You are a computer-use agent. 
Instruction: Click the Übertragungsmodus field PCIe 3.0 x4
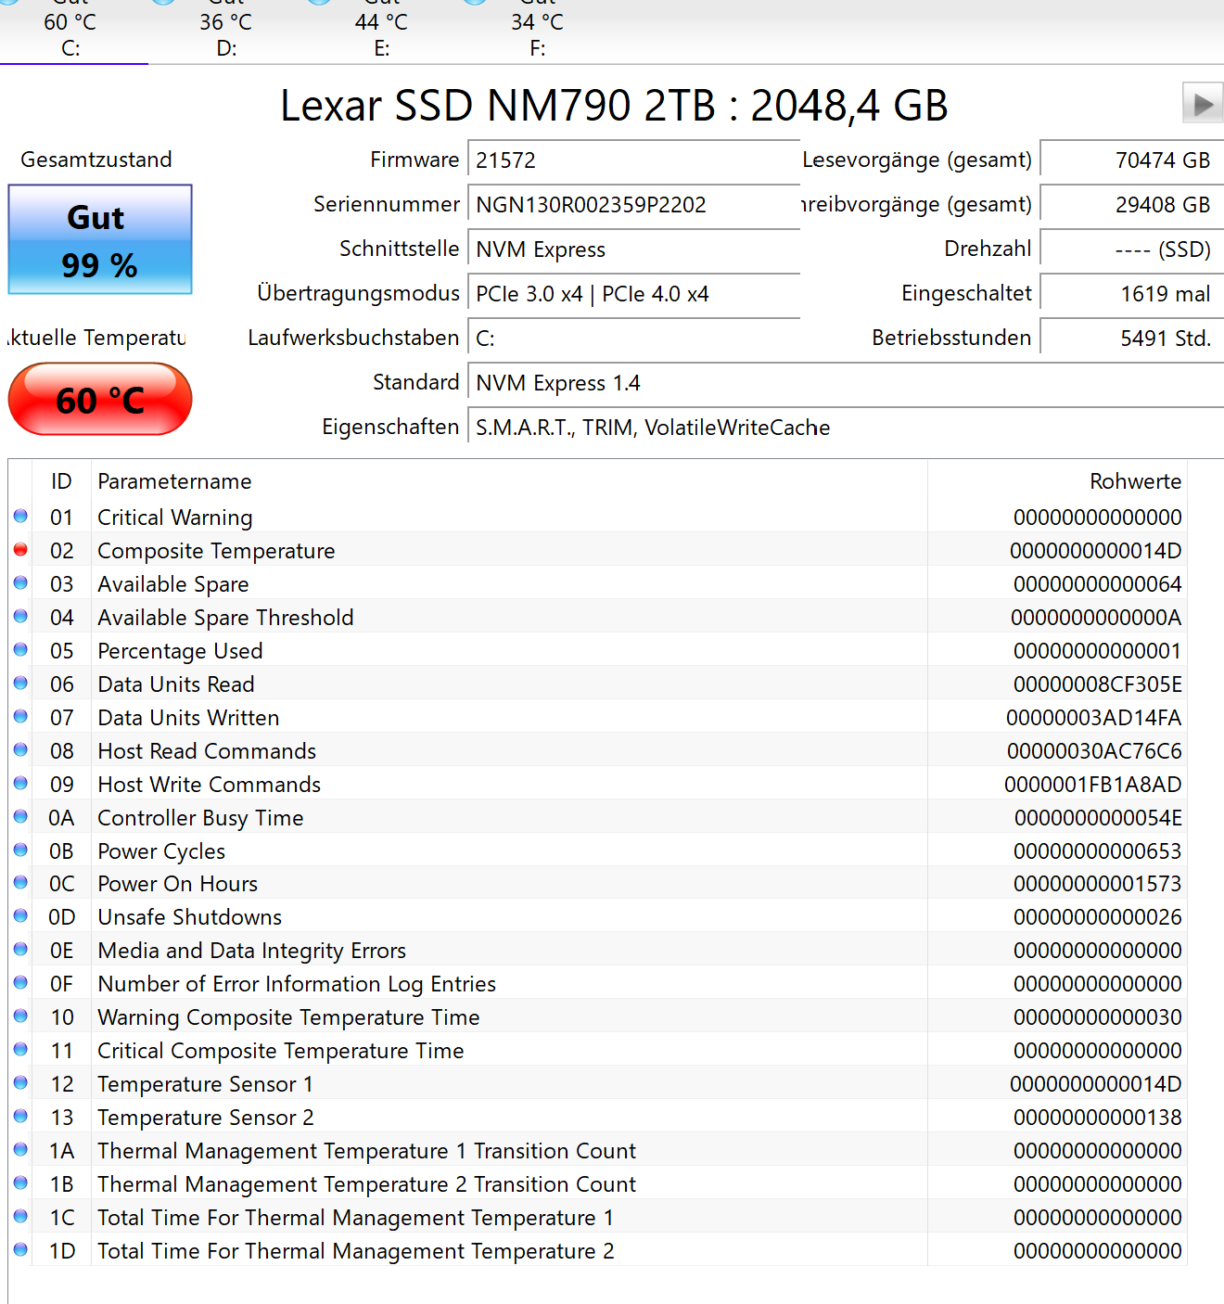(634, 293)
